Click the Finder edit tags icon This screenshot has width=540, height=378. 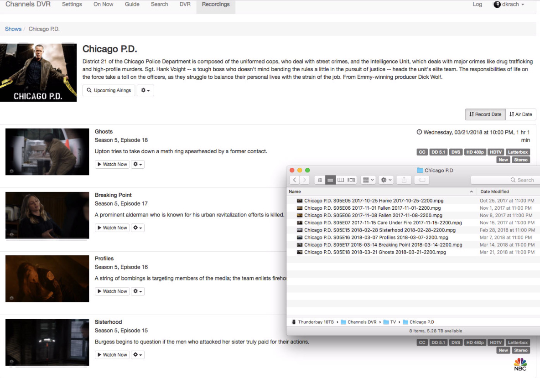(x=422, y=180)
